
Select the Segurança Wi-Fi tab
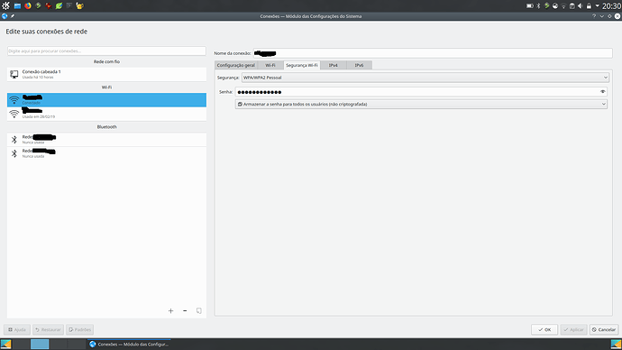[301, 65]
